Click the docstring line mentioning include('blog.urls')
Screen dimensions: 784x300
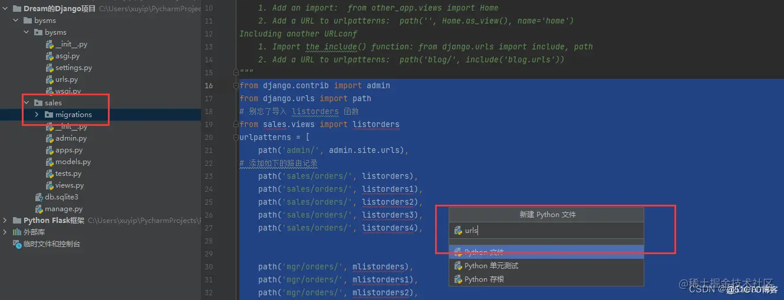(411, 59)
